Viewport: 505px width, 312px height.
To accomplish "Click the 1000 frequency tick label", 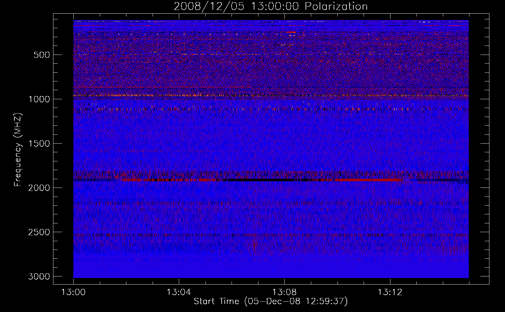I will click(x=39, y=99).
